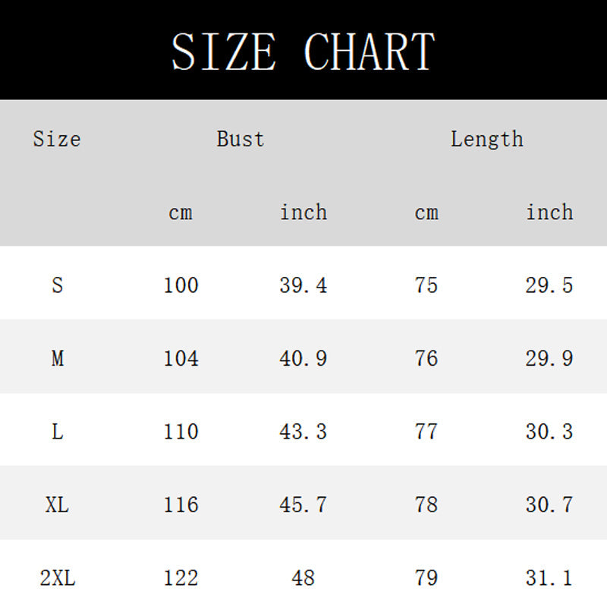Select the M size row label
607x607 pixels.
[x=57, y=358]
